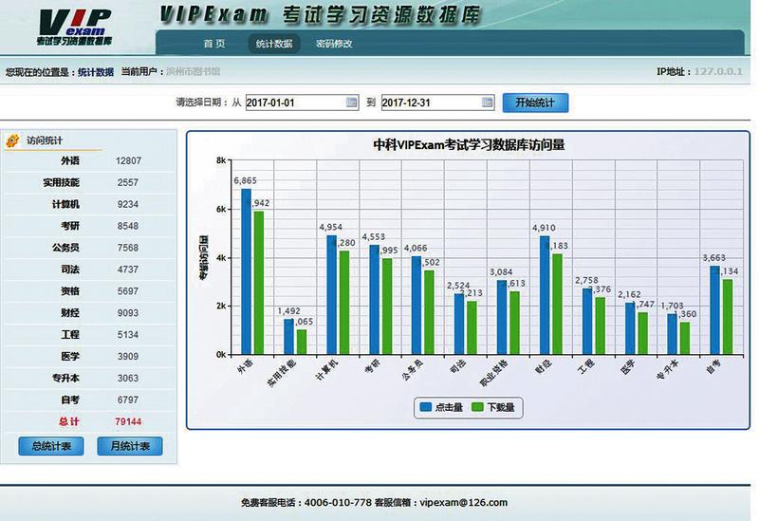Select the 专升本 row in 访问统计
This screenshot has width=759, height=521.
pos(89,378)
